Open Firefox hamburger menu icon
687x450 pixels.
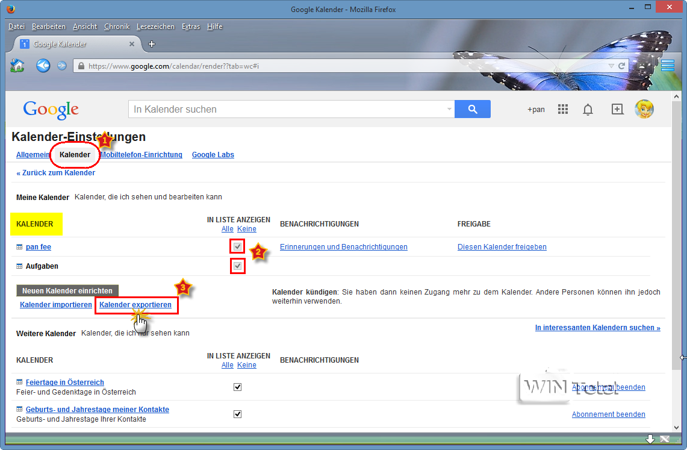pos(668,65)
